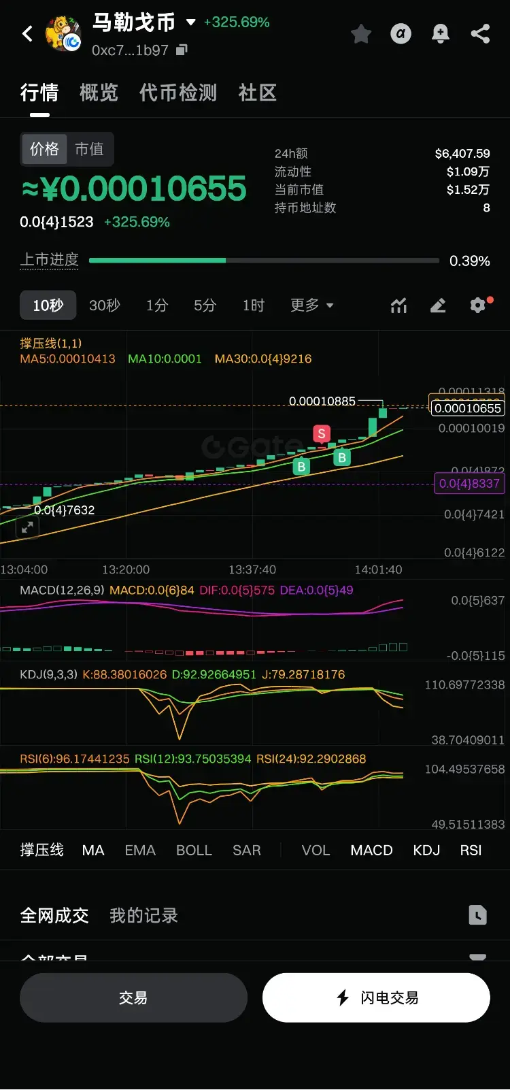This screenshot has width=510, height=1090.
Task: Select the 30秒 chart interval
Action: pyautogui.click(x=105, y=305)
